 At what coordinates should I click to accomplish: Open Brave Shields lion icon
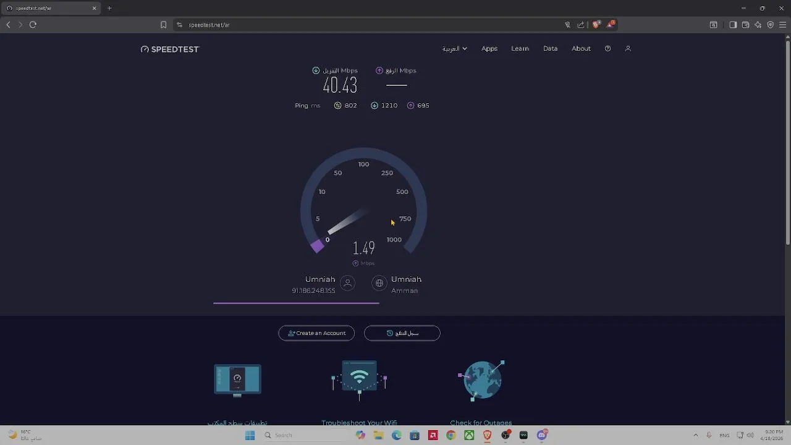click(596, 25)
